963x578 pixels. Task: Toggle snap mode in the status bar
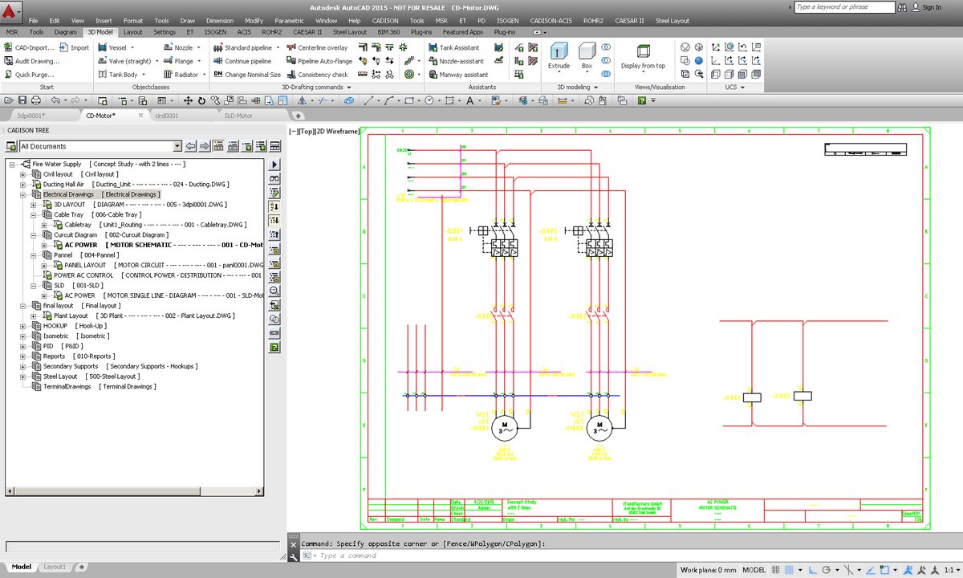775,569
